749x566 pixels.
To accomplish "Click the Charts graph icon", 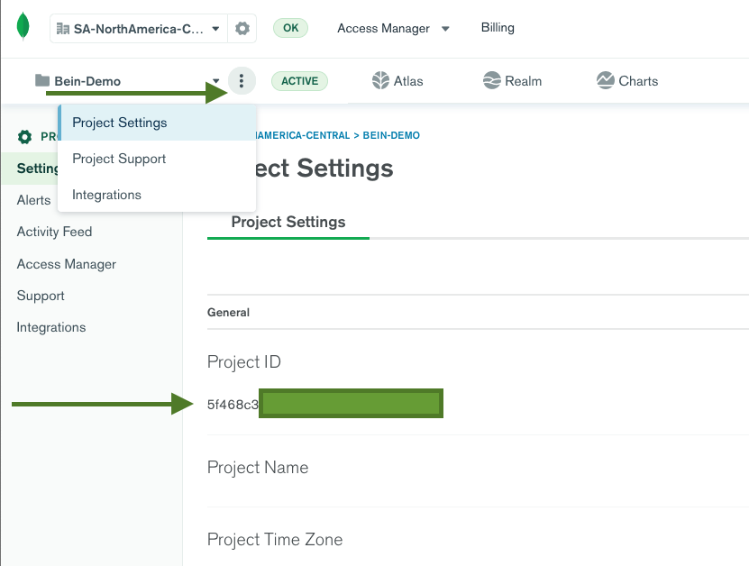I will click(605, 81).
